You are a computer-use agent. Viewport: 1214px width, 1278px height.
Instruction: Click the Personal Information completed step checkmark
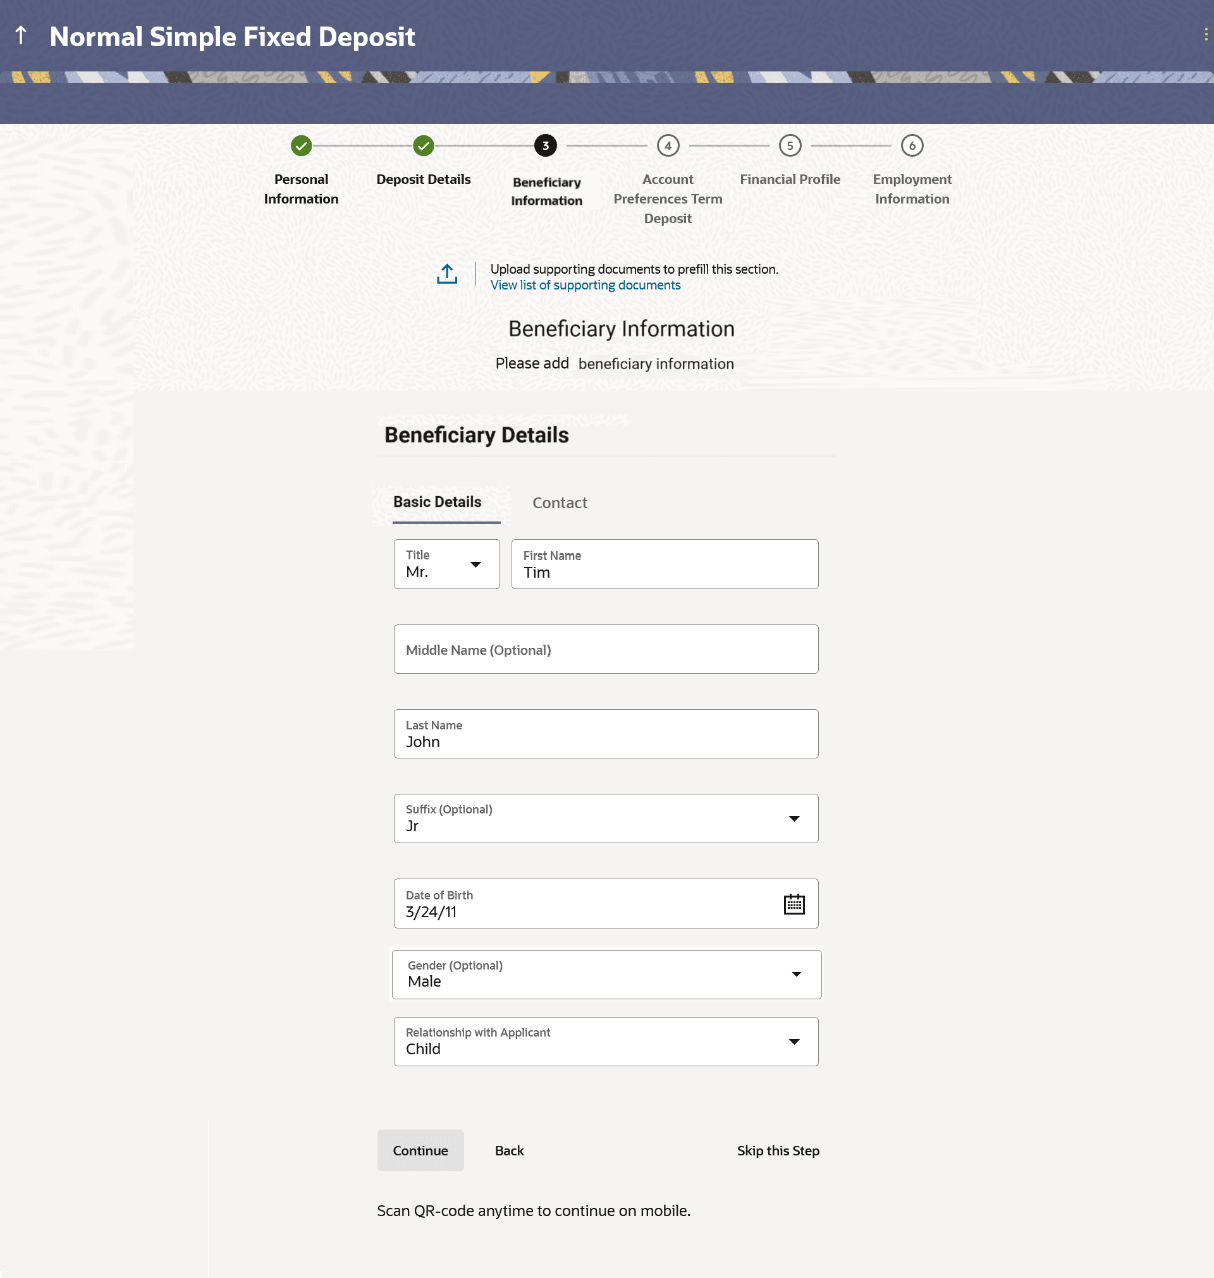(301, 145)
